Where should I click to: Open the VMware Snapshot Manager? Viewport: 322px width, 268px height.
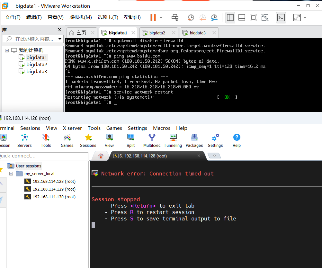(x=214, y=17)
